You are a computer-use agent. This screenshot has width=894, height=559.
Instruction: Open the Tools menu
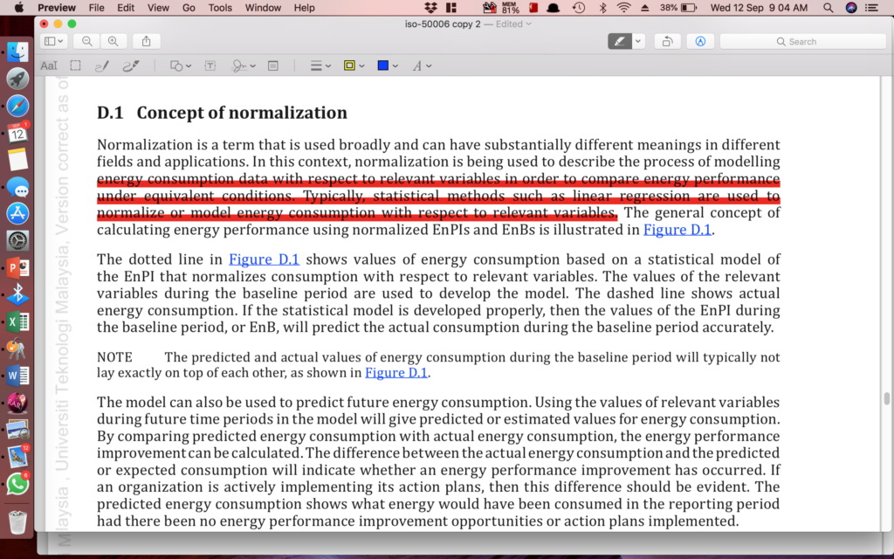pos(220,8)
